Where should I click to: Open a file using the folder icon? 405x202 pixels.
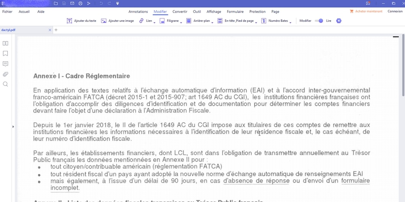click(x=56, y=3)
